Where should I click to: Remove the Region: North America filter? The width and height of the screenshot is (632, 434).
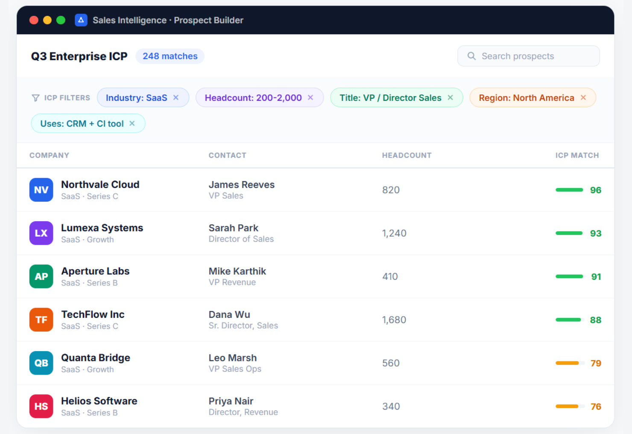pos(583,98)
